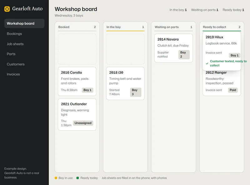Screen dimensions: 250x185
Task: Click 'Front brakes, pads and rotors' description
Action: pos(75,81)
